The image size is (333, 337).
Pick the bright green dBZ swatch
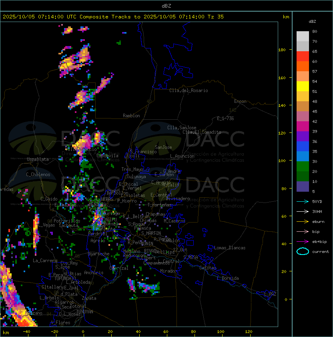(x=303, y=166)
